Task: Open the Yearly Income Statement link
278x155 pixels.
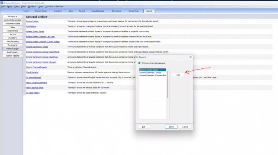Action: tap(36, 82)
